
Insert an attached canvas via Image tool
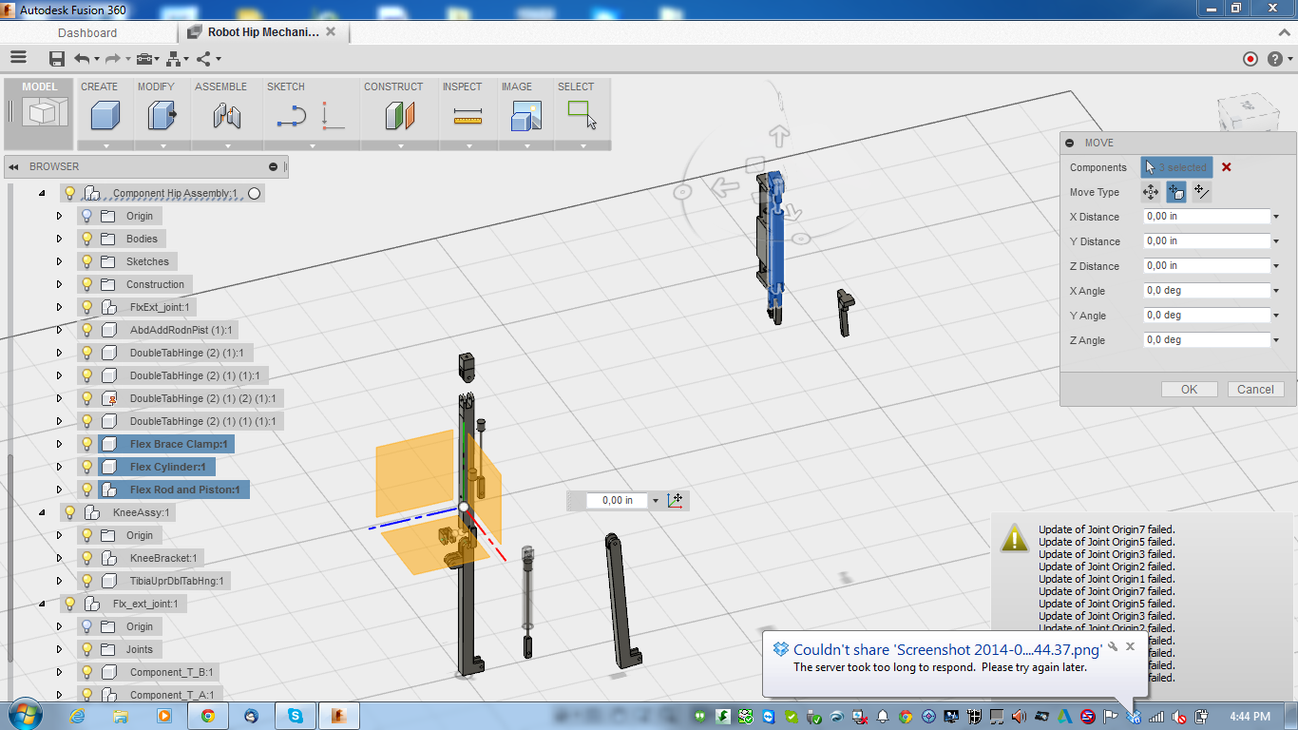point(525,116)
